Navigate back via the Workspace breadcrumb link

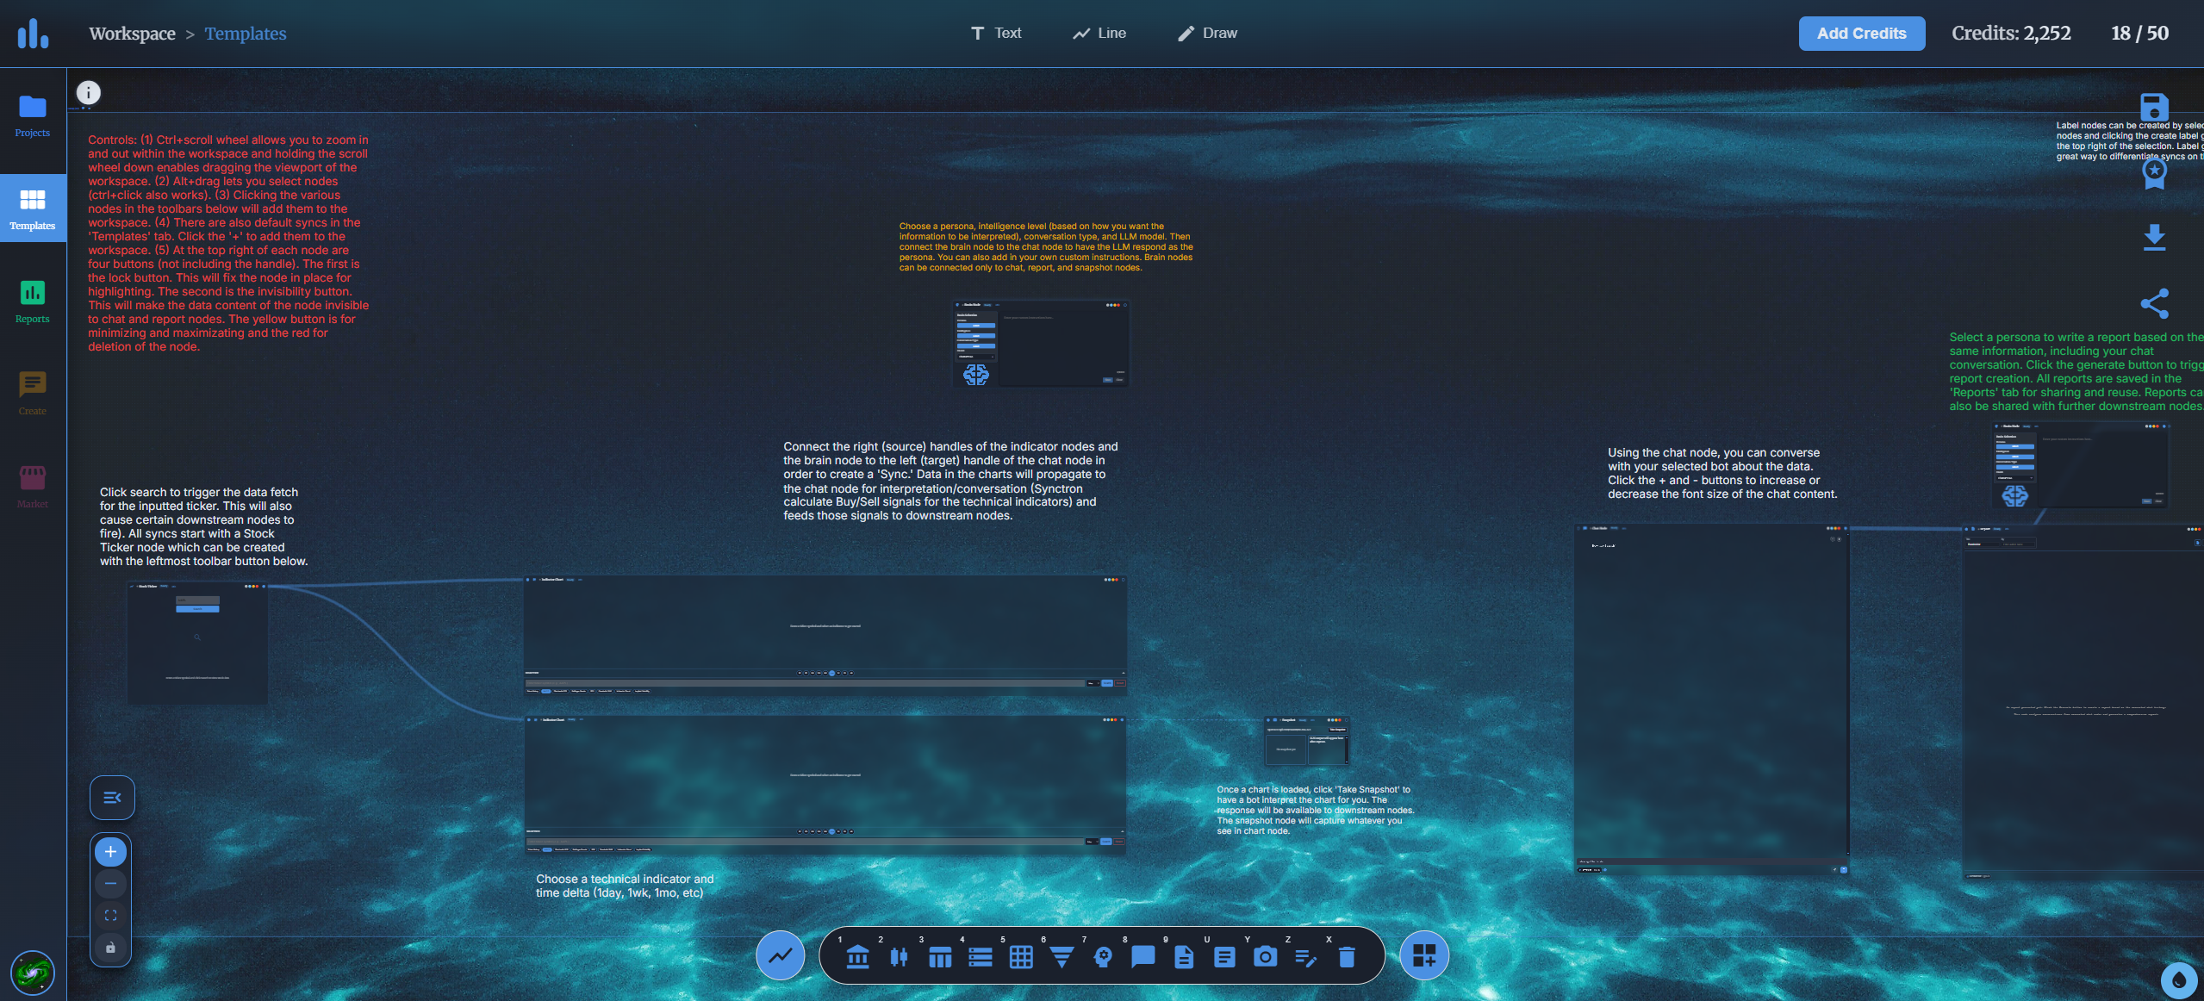[131, 33]
